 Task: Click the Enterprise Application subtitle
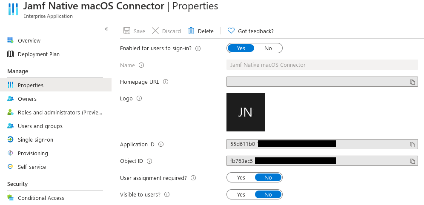point(48,16)
